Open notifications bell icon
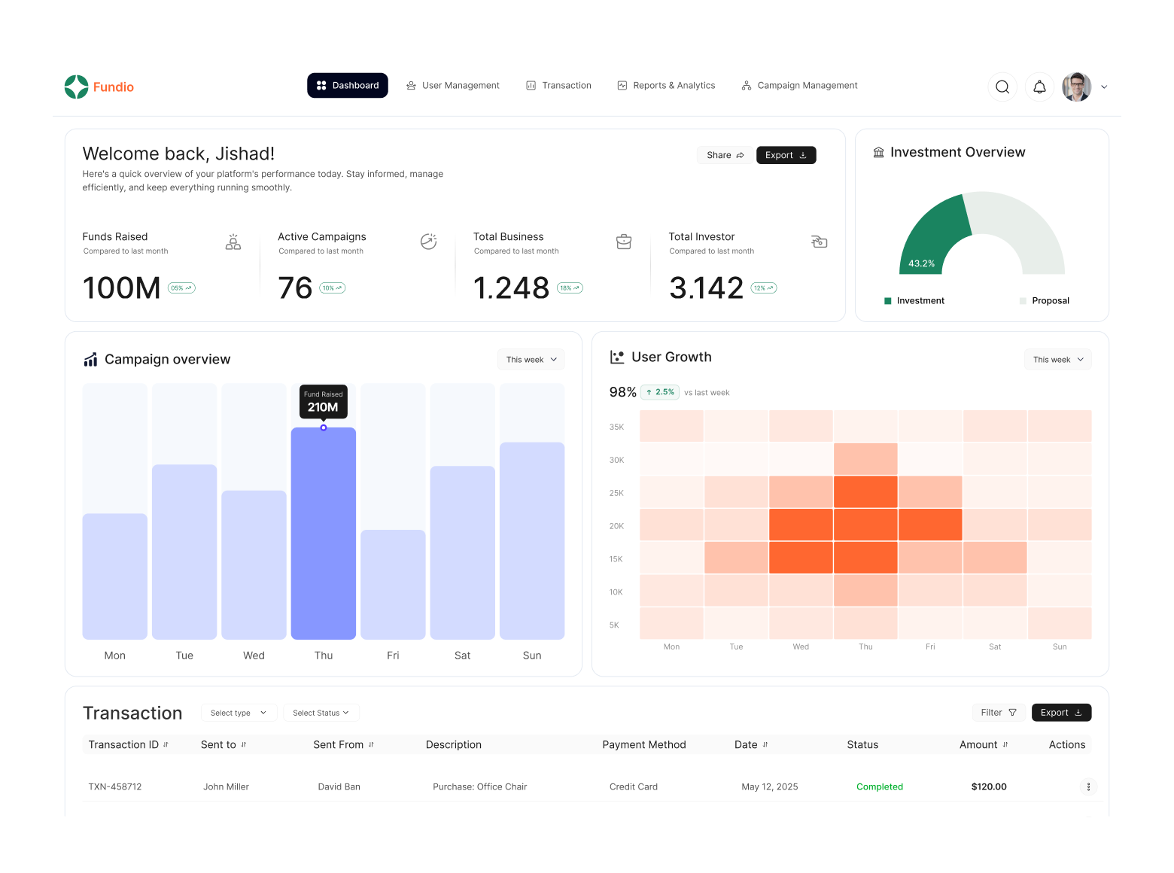Viewport: 1174px width, 873px height. pyautogui.click(x=1039, y=87)
